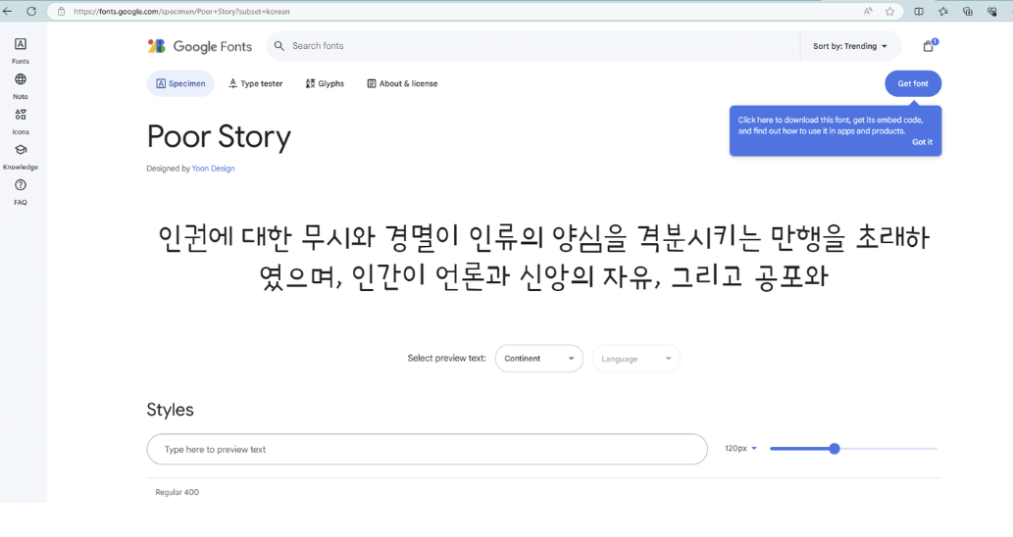This screenshot has width=1013, height=537.
Task: Switch to the Type tester tab
Action: (255, 83)
